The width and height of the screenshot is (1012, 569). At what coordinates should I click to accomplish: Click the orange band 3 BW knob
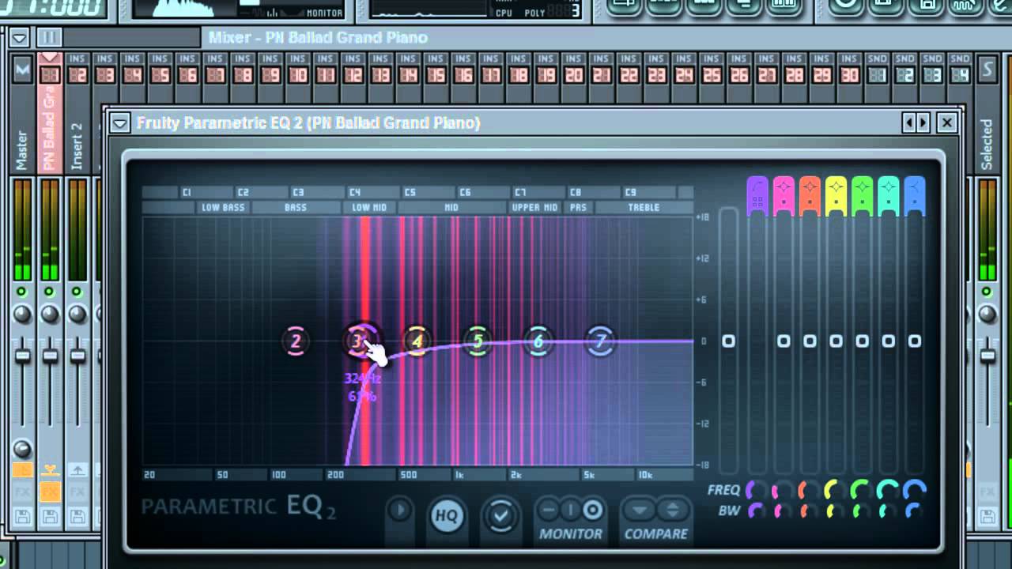pos(810,511)
